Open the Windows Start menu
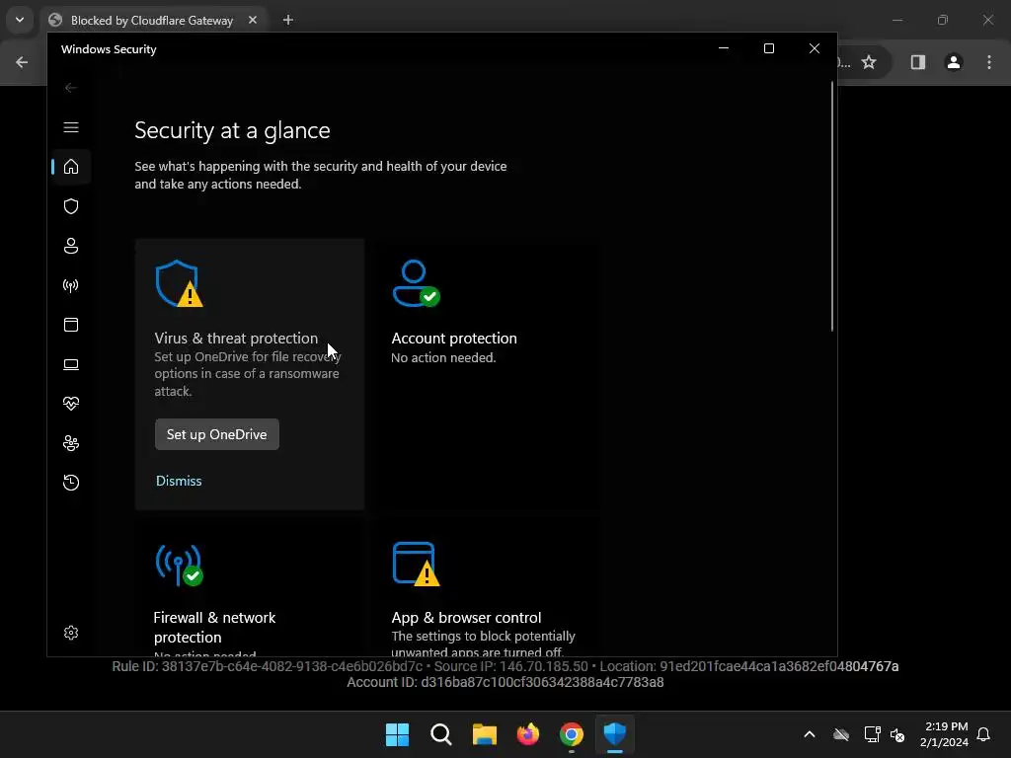 [x=397, y=734]
